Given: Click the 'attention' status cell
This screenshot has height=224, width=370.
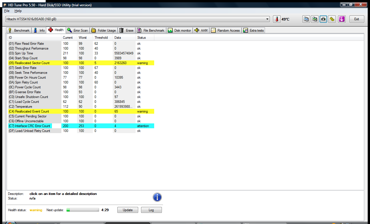Looking at the screenshot, I should coord(143,126).
